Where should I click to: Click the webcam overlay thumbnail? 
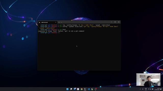pos(148,80)
